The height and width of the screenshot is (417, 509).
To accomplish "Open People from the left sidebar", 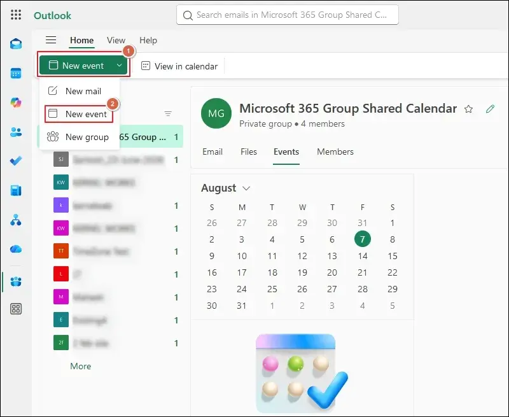I will point(16,132).
